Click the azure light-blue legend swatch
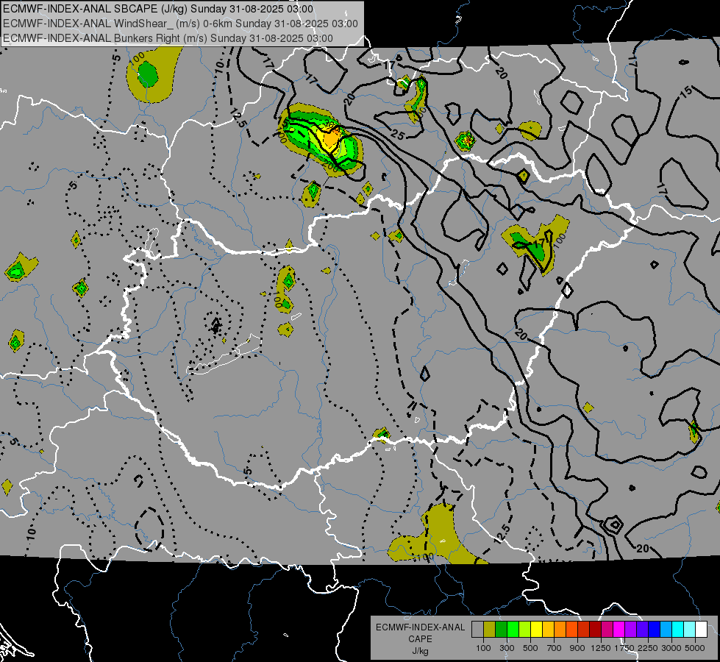Image resolution: width=720 pixels, height=662 pixels. [x=666, y=629]
